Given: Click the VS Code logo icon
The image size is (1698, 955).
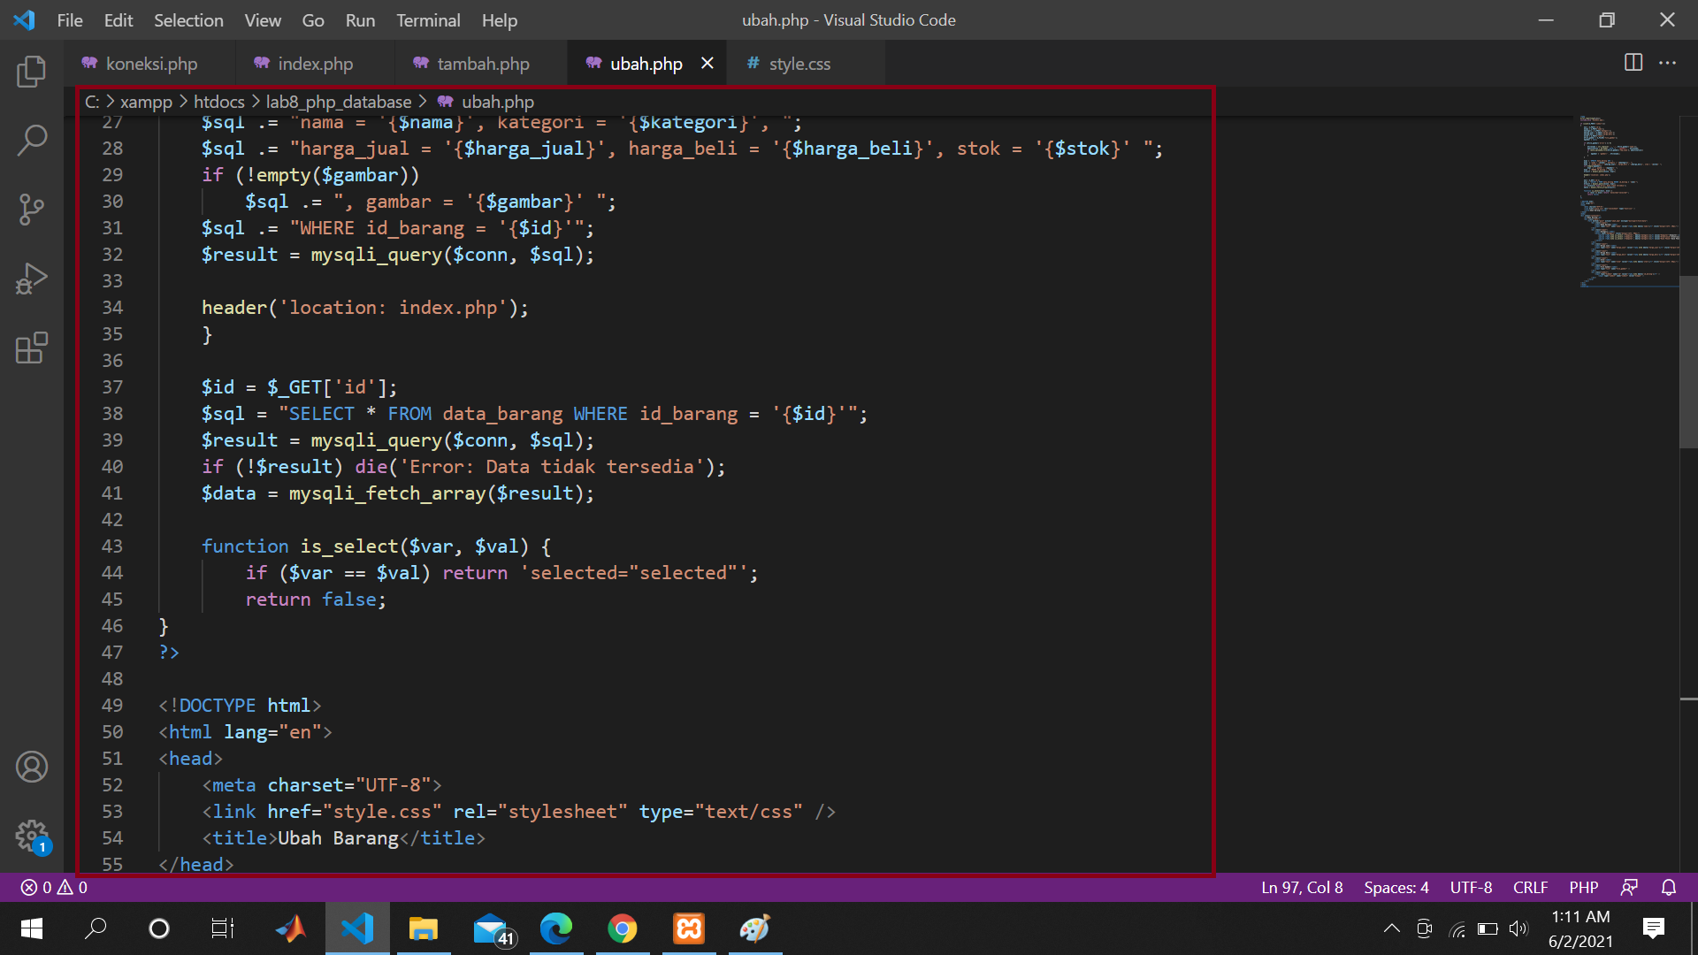Looking at the screenshot, I should [25, 19].
